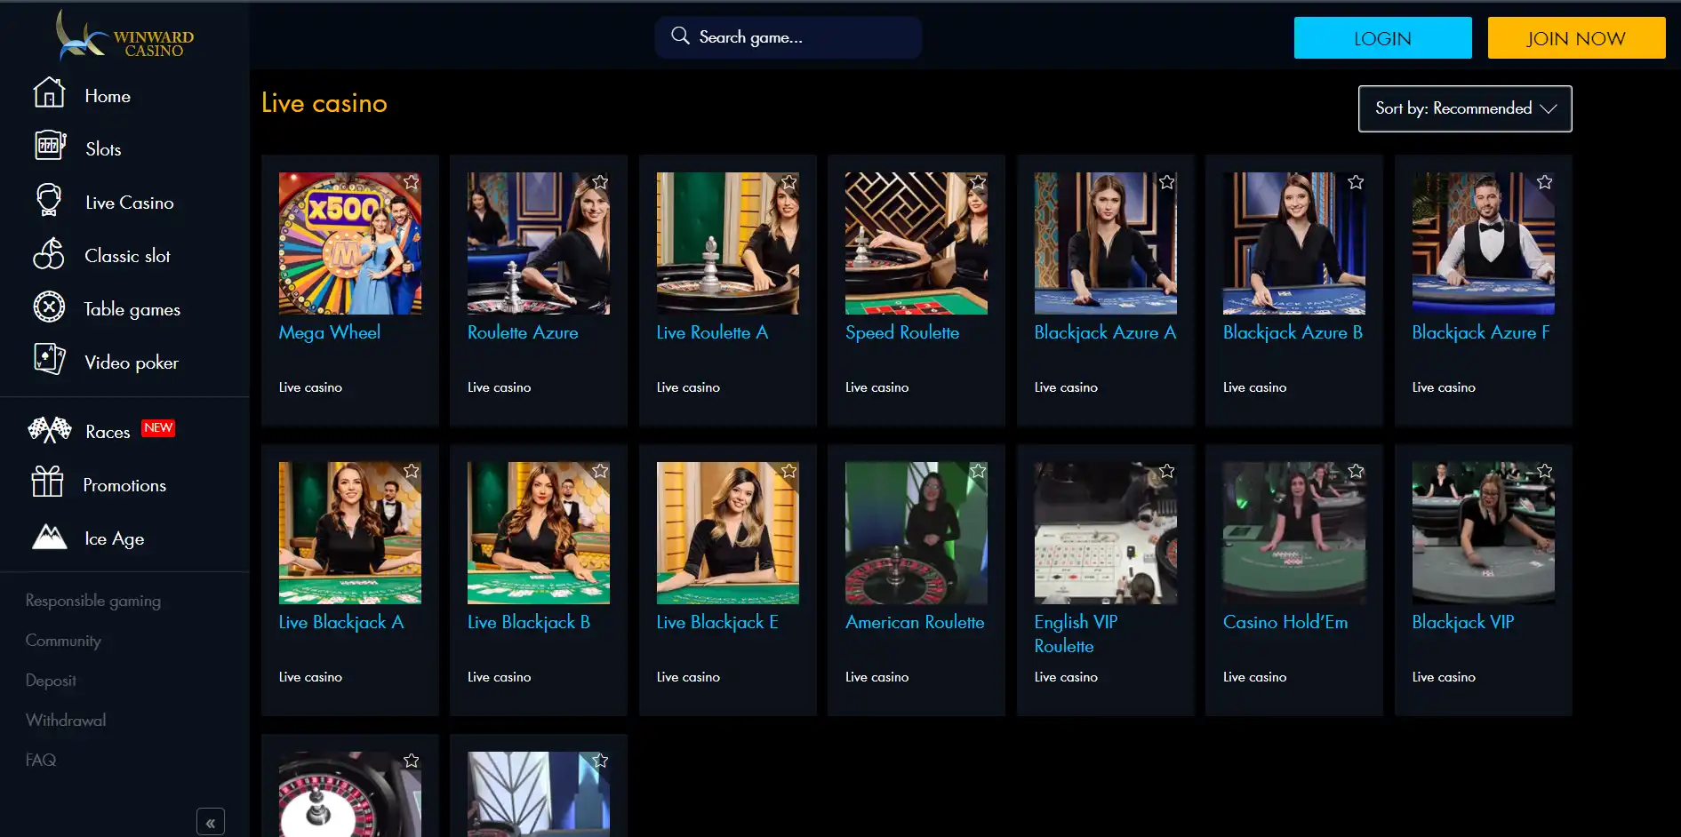The width and height of the screenshot is (1681, 837).
Task: Click the Video poker cards icon
Action: pyautogui.click(x=50, y=360)
